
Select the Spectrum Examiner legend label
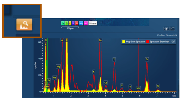(159, 42)
